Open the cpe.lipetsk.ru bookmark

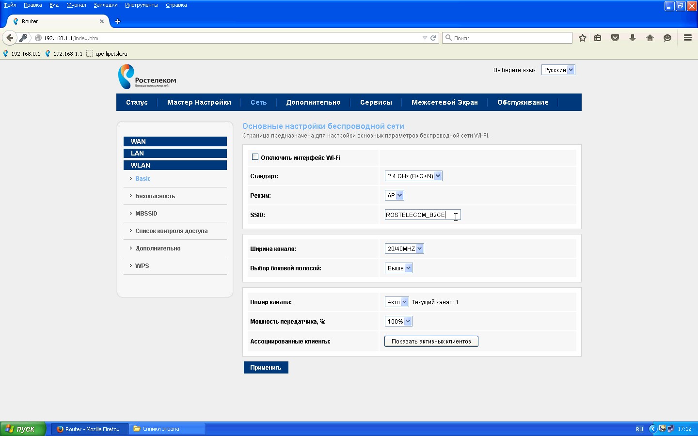pos(107,54)
